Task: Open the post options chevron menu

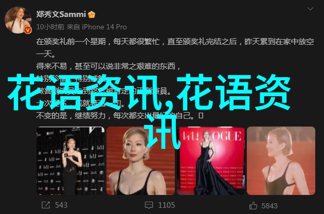Action: pos(310,9)
